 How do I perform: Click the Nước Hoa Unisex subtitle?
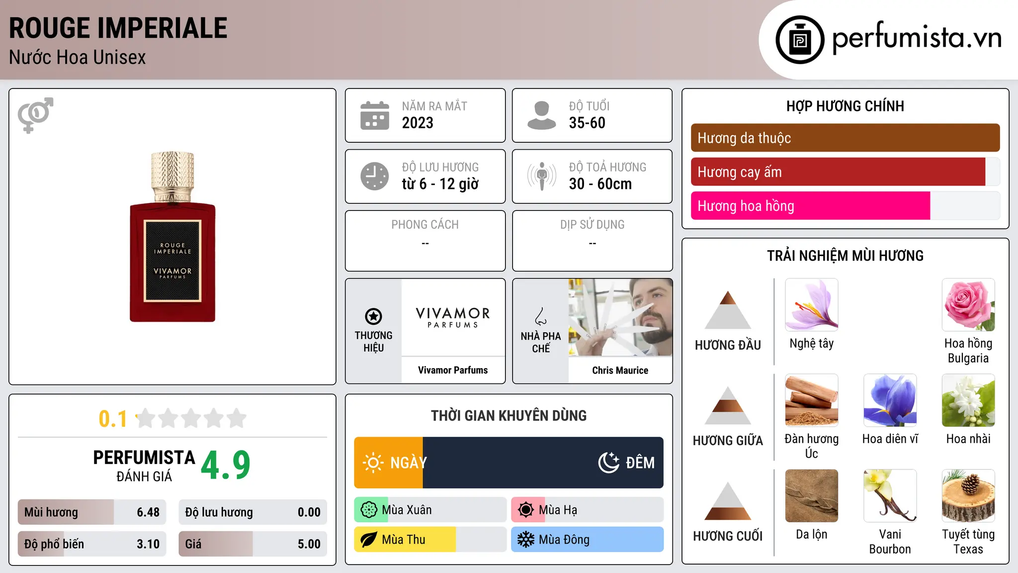[x=78, y=57]
